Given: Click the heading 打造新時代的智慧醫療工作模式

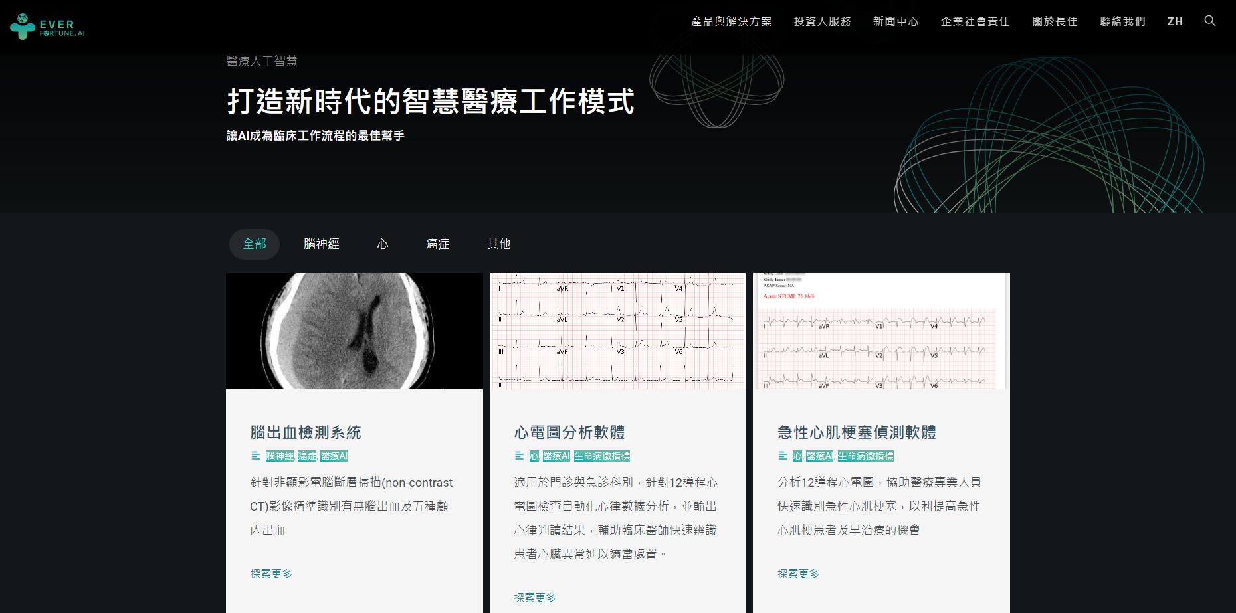Looking at the screenshot, I should (x=431, y=101).
